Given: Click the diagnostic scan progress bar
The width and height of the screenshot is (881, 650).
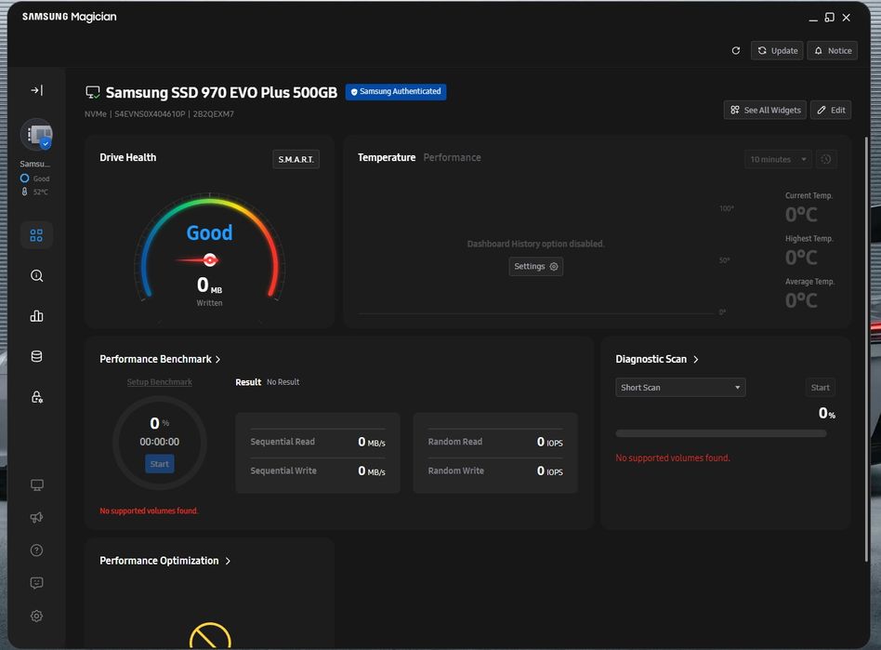Looking at the screenshot, I should point(721,433).
